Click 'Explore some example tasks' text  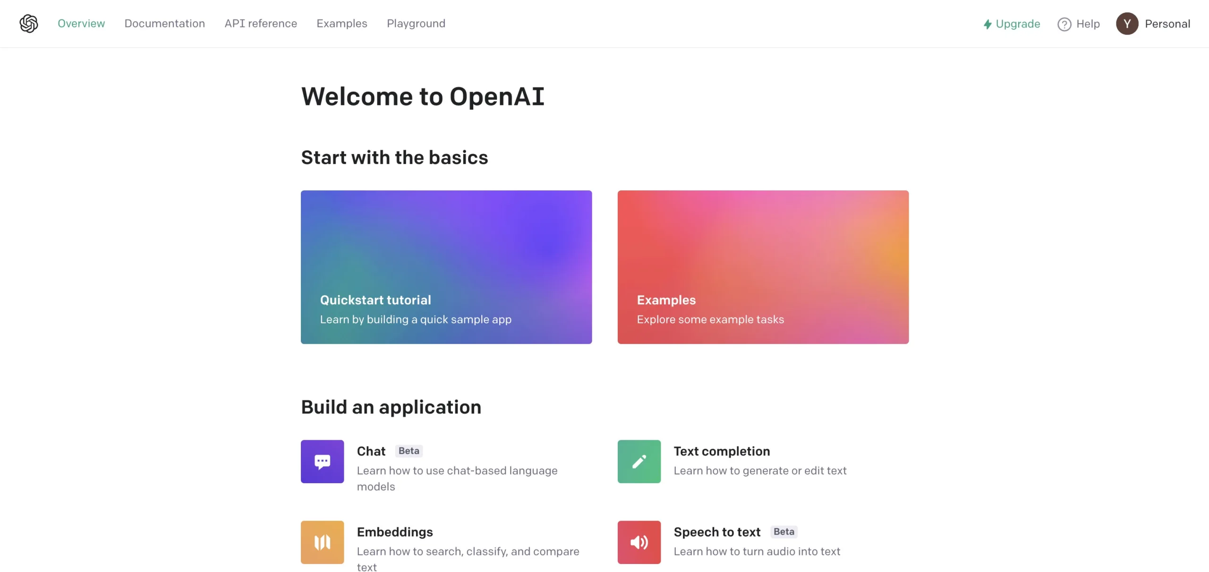click(710, 319)
